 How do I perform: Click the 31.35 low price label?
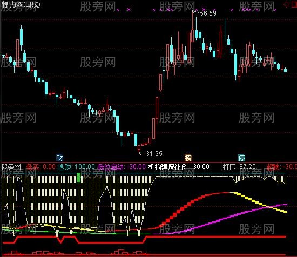click(154, 153)
